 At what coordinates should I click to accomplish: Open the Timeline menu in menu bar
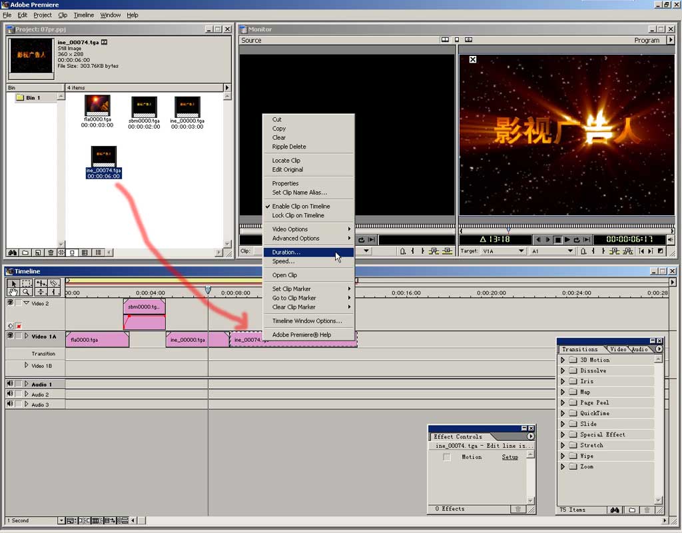83,15
